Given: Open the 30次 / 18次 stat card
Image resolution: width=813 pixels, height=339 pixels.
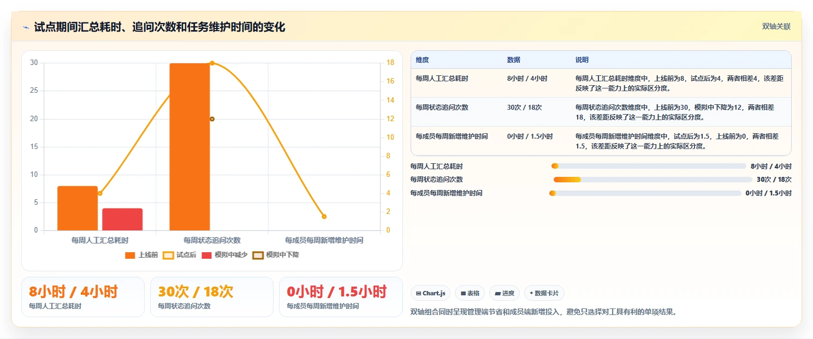Looking at the screenshot, I should pyautogui.click(x=211, y=297).
